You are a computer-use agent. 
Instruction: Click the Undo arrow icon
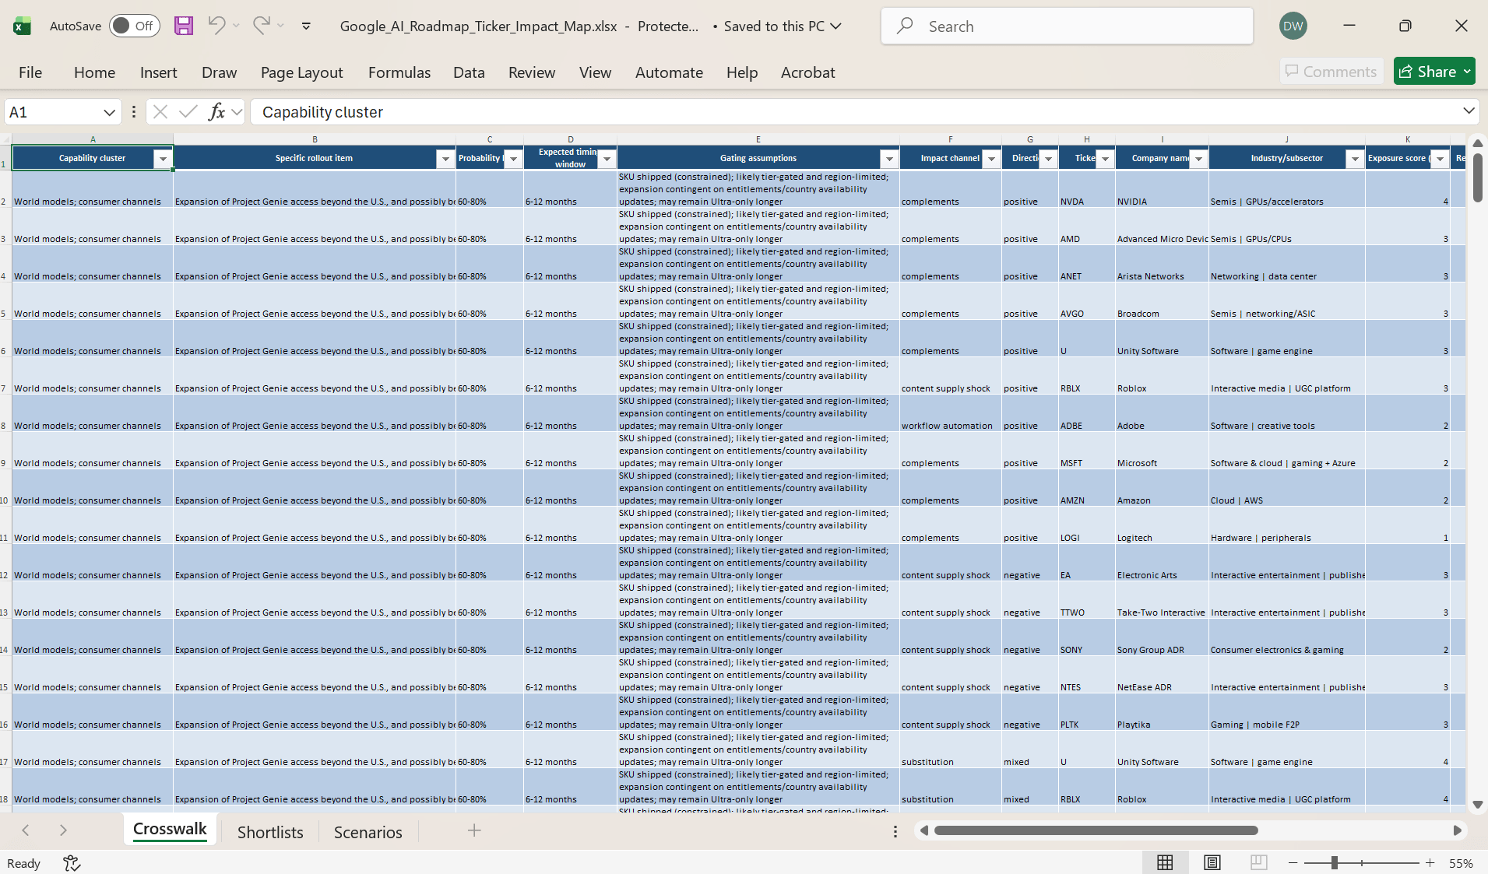216,26
